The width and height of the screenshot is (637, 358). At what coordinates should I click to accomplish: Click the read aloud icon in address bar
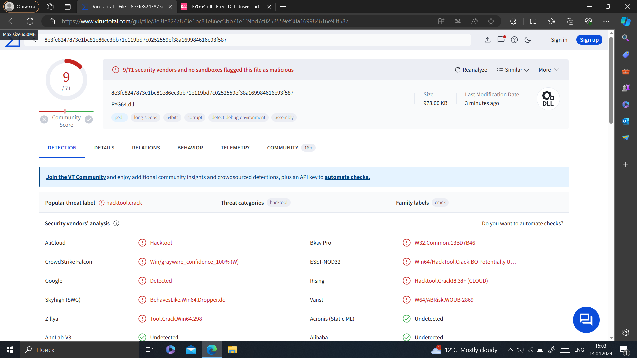[474, 21]
